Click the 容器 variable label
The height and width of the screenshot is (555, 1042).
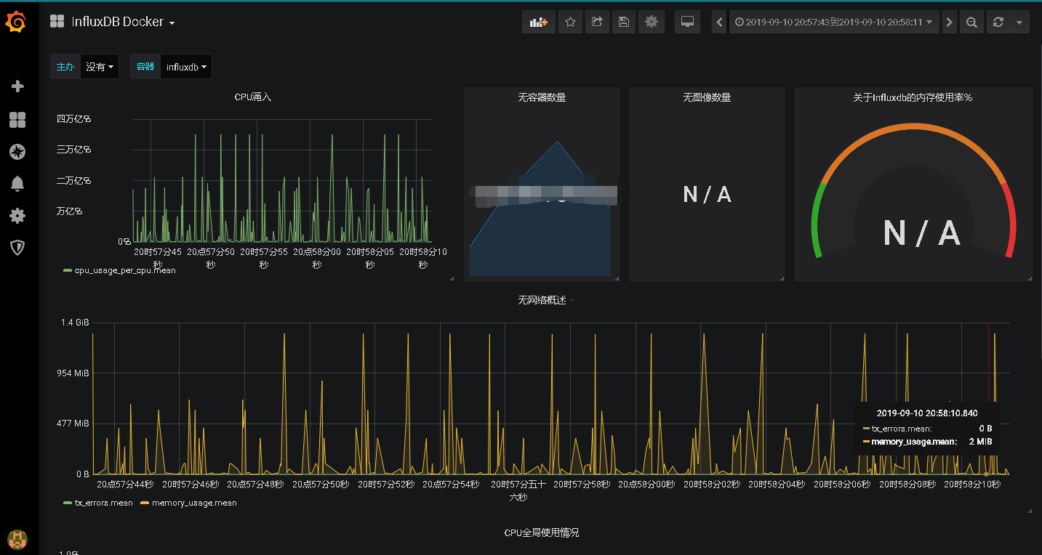pos(145,67)
